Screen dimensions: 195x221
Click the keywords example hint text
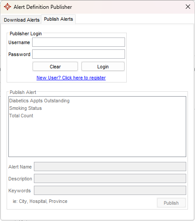click(x=40, y=201)
